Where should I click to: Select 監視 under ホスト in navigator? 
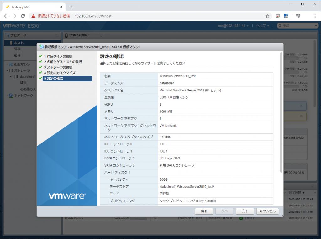point(17,56)
